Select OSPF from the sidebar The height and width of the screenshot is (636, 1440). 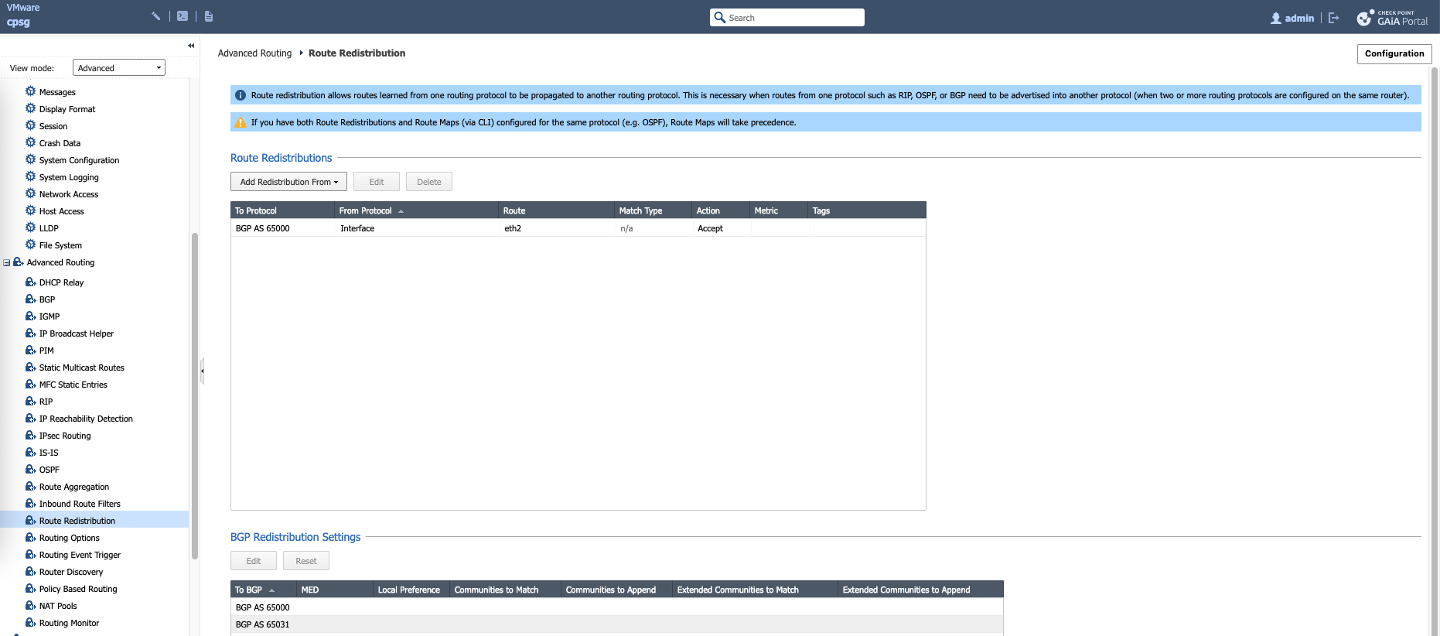(49, 470)
